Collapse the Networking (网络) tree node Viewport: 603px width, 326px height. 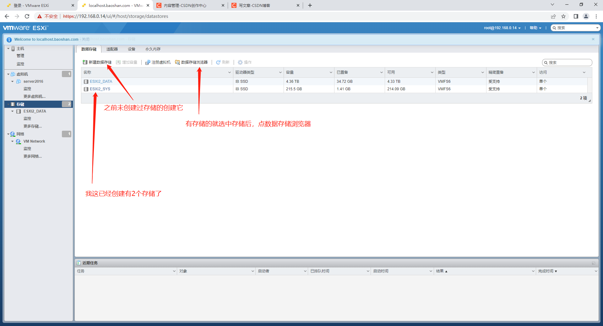(8, 134)
